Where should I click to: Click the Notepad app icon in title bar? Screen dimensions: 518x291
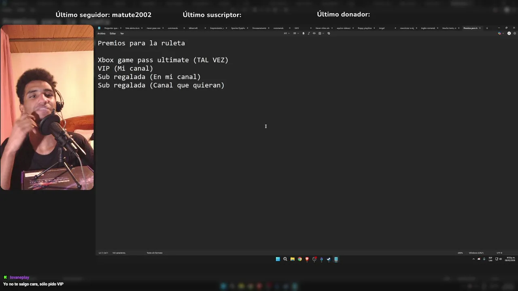click(99, 28)
